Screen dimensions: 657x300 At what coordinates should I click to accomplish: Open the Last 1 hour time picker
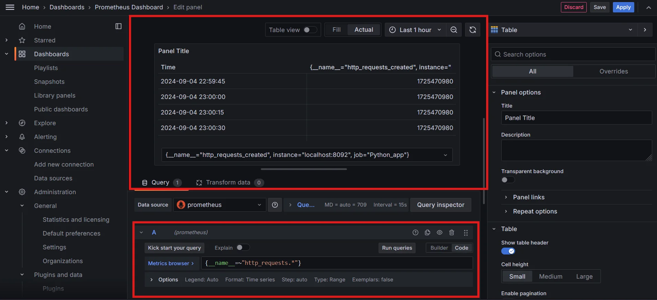pos(415,30)
